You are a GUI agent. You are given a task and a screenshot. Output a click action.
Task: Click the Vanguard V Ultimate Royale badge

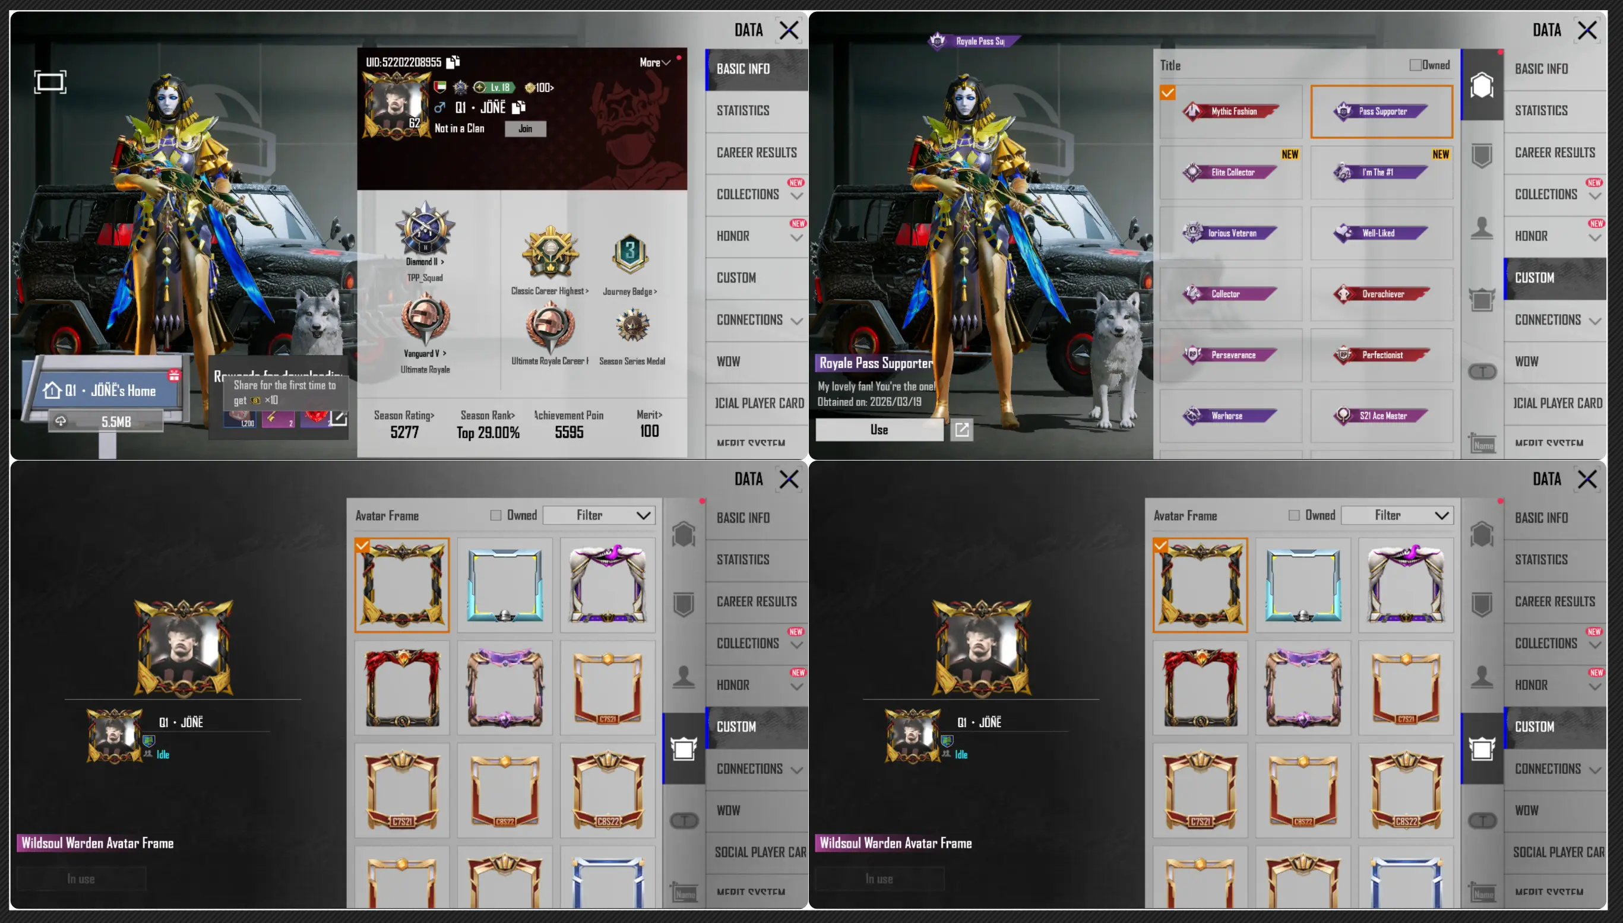425,319
